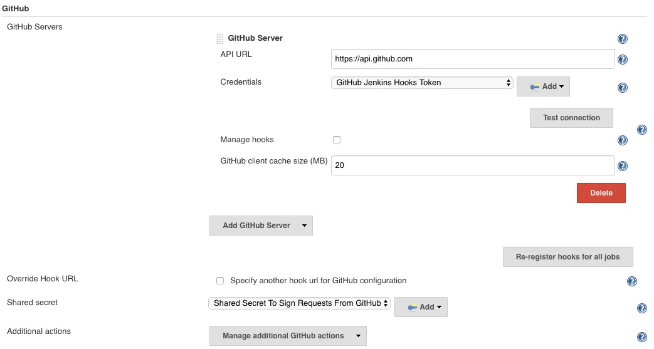Open help icon for Manage hooks
Image resolution: width=654 pixels, height=349 pixels.
point(622,140)
